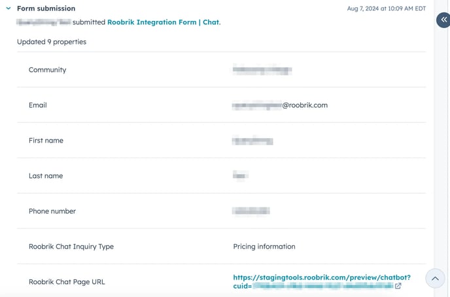Click the blurred Last name value
The image size is (450, 297).
pos(240,175)
